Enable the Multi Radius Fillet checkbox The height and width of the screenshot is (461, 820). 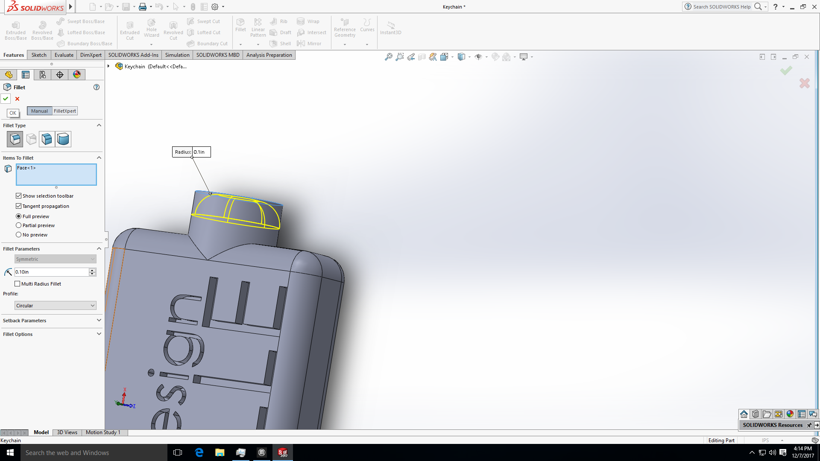17,283
